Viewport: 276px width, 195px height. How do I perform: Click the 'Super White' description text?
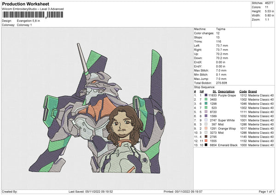(226, 120)
